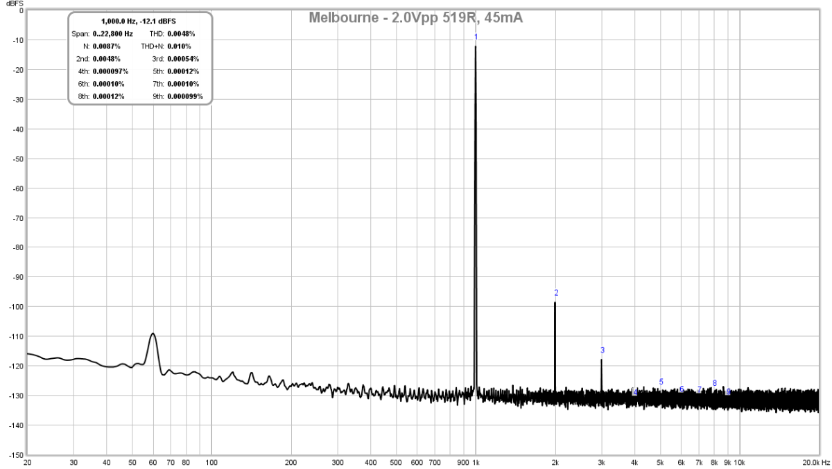Screen dimensions: 832x469
Task: Click the tip of the 2 kHz harmonic spike
Action: [555, 303]
